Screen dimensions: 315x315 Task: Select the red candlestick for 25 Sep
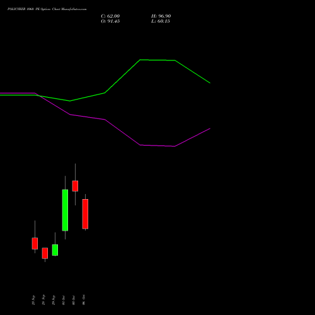35,243
